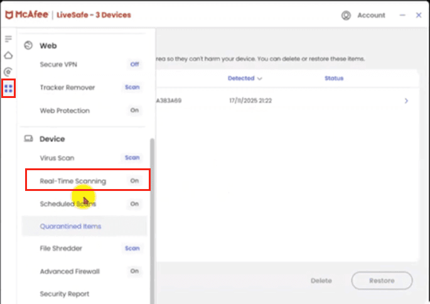Open Virus Scan menu item
430x304 pixels.
[x=57, y=158]
